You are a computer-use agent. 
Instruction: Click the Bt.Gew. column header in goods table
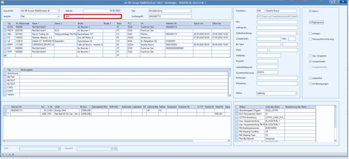click(x=85, y=107)
